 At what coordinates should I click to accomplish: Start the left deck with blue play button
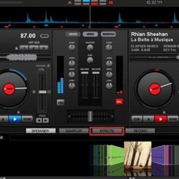pos(15,119)
